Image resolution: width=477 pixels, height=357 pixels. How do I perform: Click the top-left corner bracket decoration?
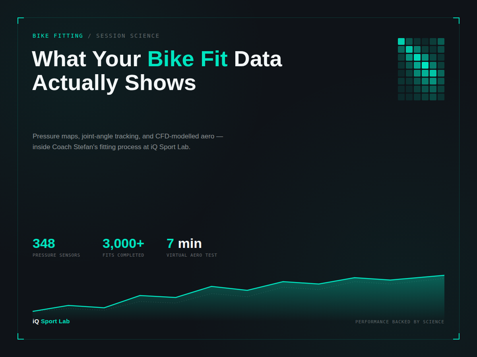tap(21, 21)
